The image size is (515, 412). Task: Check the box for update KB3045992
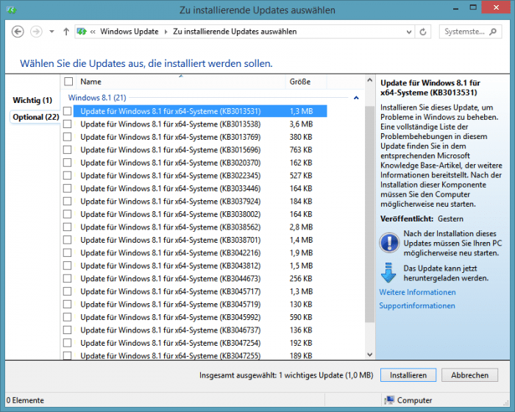(x=68, y=317)
